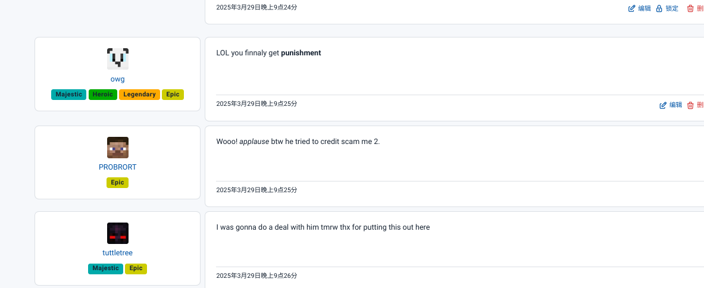The height and width of the screenshot is (288, 704).
Task: Click PROBRORT's Epic rank badge
Action: click(x=118, y=183)
